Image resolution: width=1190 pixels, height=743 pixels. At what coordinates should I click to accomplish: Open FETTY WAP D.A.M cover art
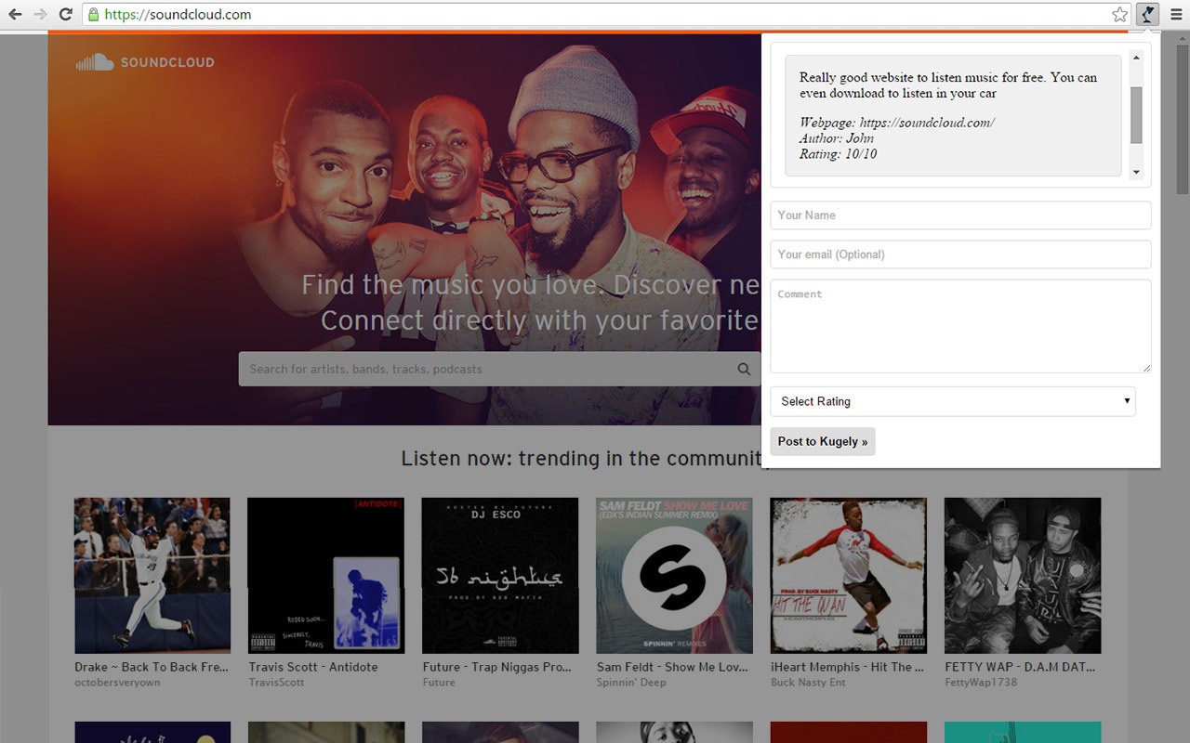[x=1023, y=576]
